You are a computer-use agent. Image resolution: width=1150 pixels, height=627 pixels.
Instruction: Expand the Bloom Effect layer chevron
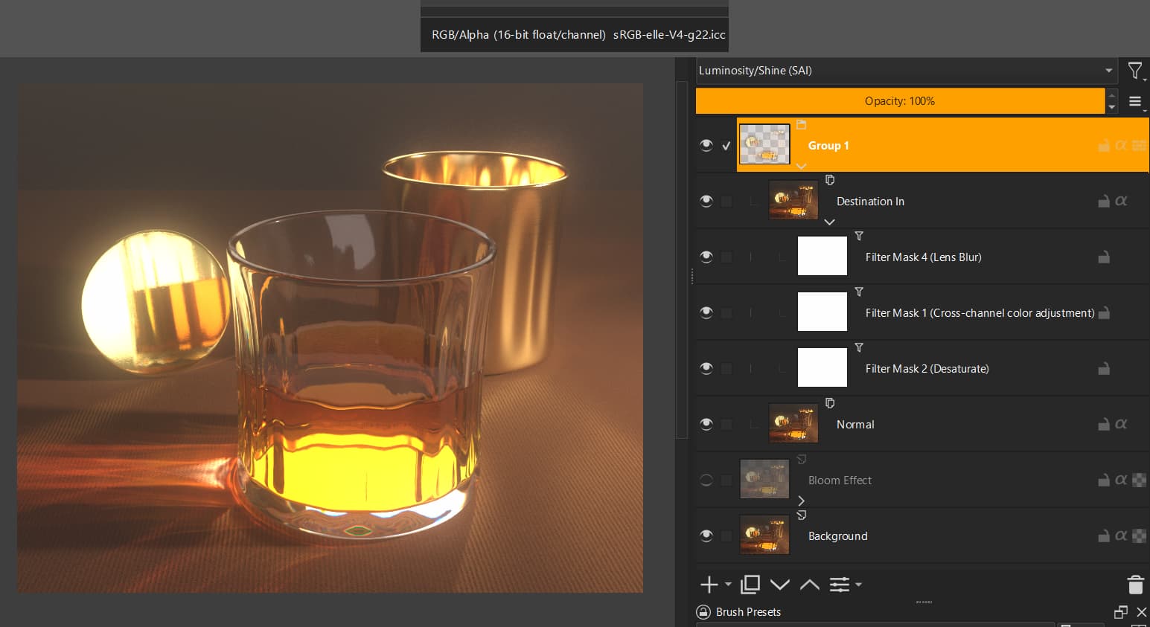(x=801, y=501)
